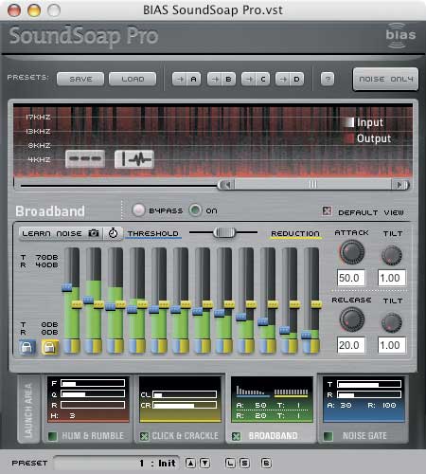The height and width of the screenshot is (474, 426).
Task: Click the Attack knob
Action: coord(352,252)
